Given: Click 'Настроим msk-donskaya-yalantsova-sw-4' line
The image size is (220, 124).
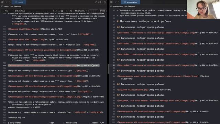Looking at the screenshot, I should [x=48, y=81].
